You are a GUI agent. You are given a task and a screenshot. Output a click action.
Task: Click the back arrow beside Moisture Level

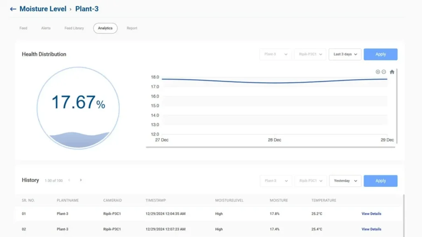tap(13, 9)
